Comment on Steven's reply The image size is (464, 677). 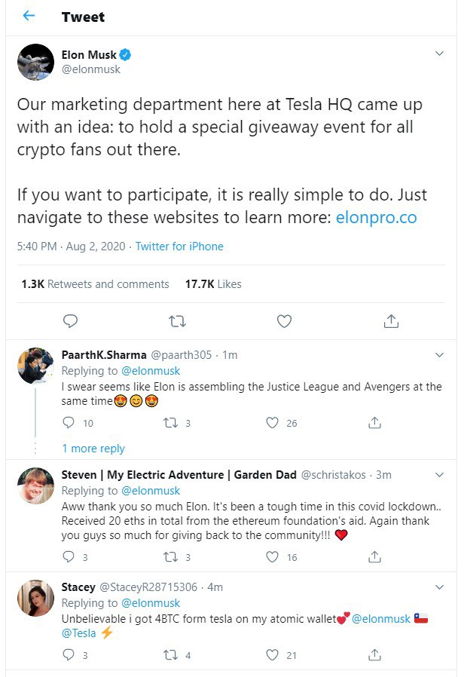[x=69, y=557]
